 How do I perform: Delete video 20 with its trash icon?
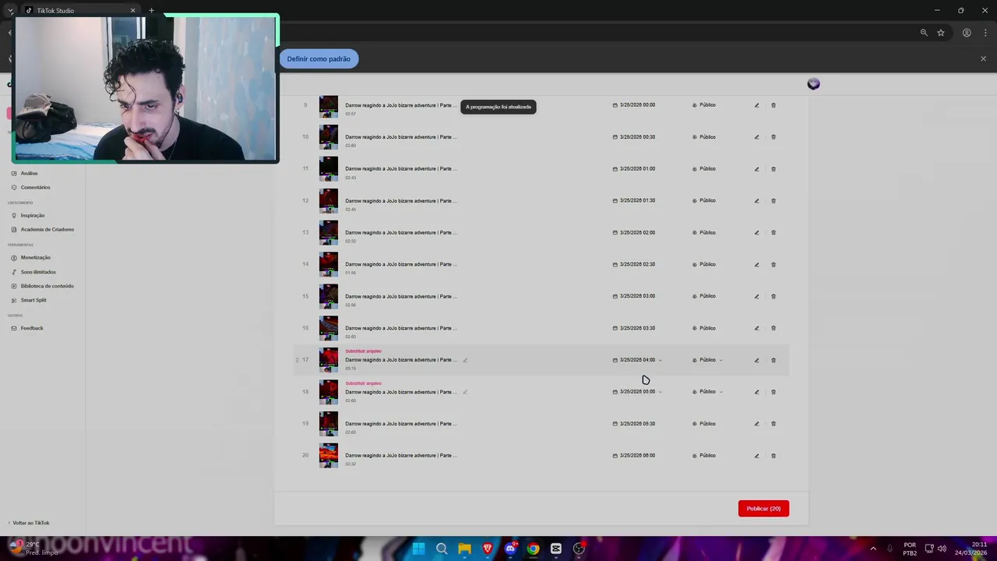click(773, 456)
